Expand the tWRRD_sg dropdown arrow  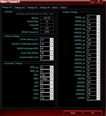tap(98, 40)
